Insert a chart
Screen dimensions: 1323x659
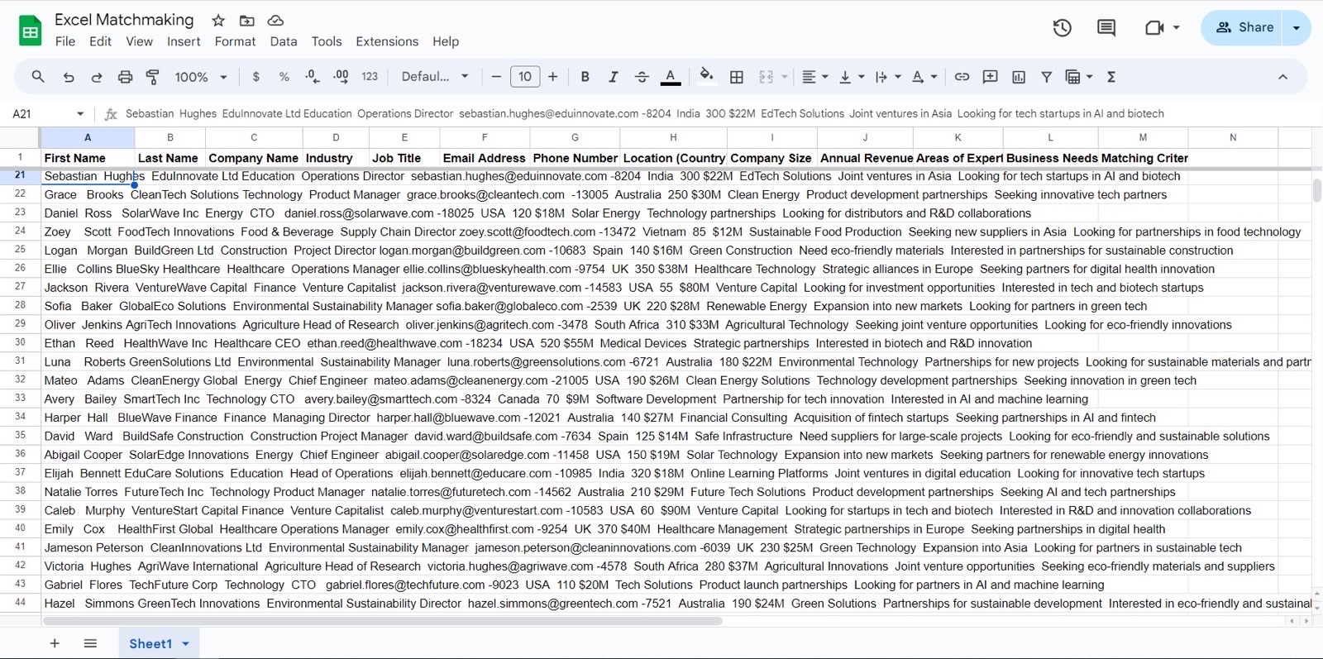point(1019,77)
